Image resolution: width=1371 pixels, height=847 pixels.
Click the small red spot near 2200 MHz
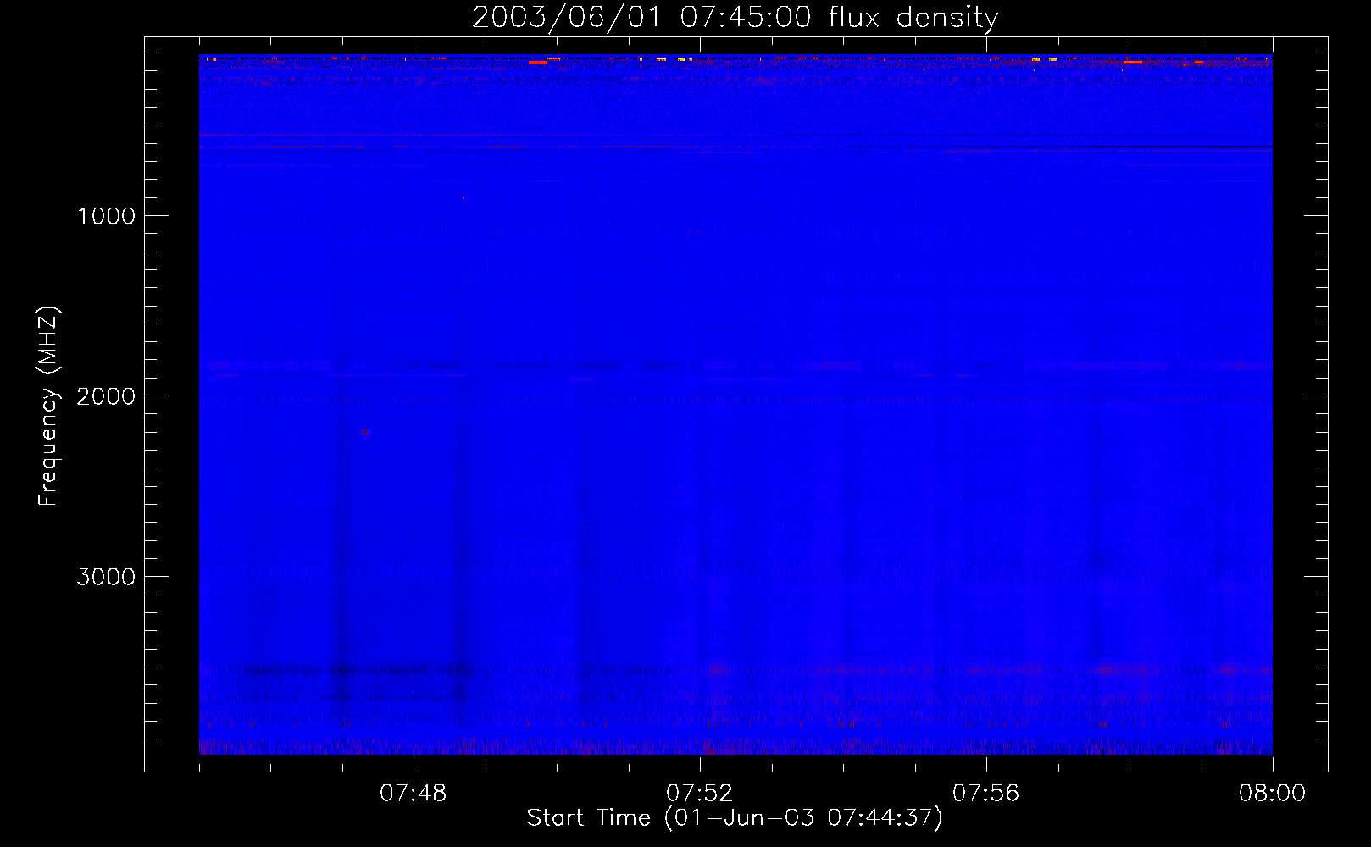[x=365, y=433]
